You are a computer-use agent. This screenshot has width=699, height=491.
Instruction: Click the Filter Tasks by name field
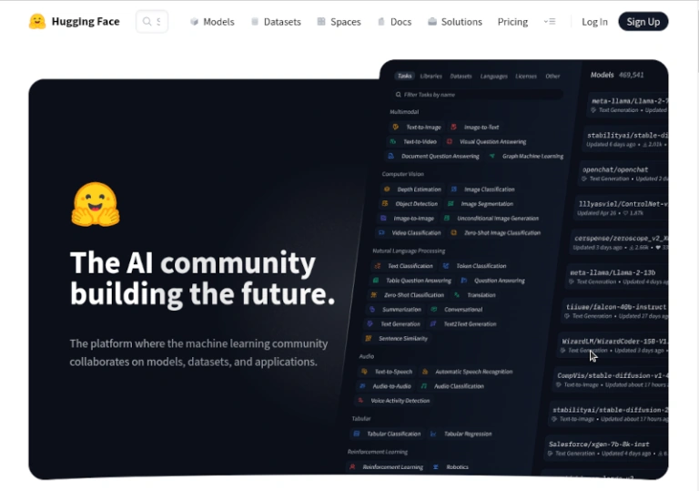click(x=478, y=95)
